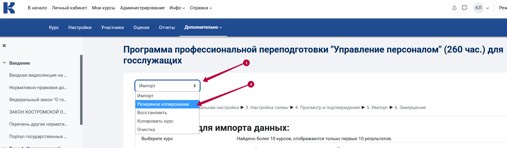
Task: Click the КЛ user avatar
Action: (x=478, y=8)
